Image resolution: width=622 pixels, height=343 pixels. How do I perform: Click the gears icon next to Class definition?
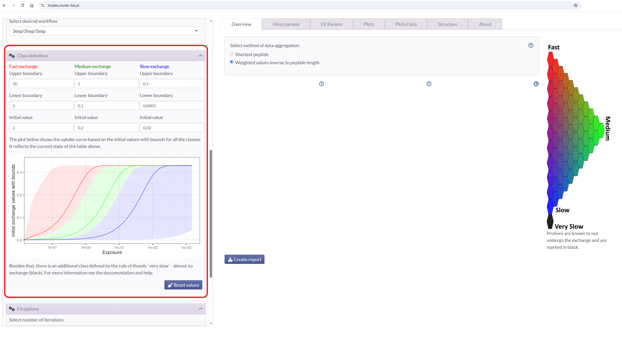[x=12, y=56]
